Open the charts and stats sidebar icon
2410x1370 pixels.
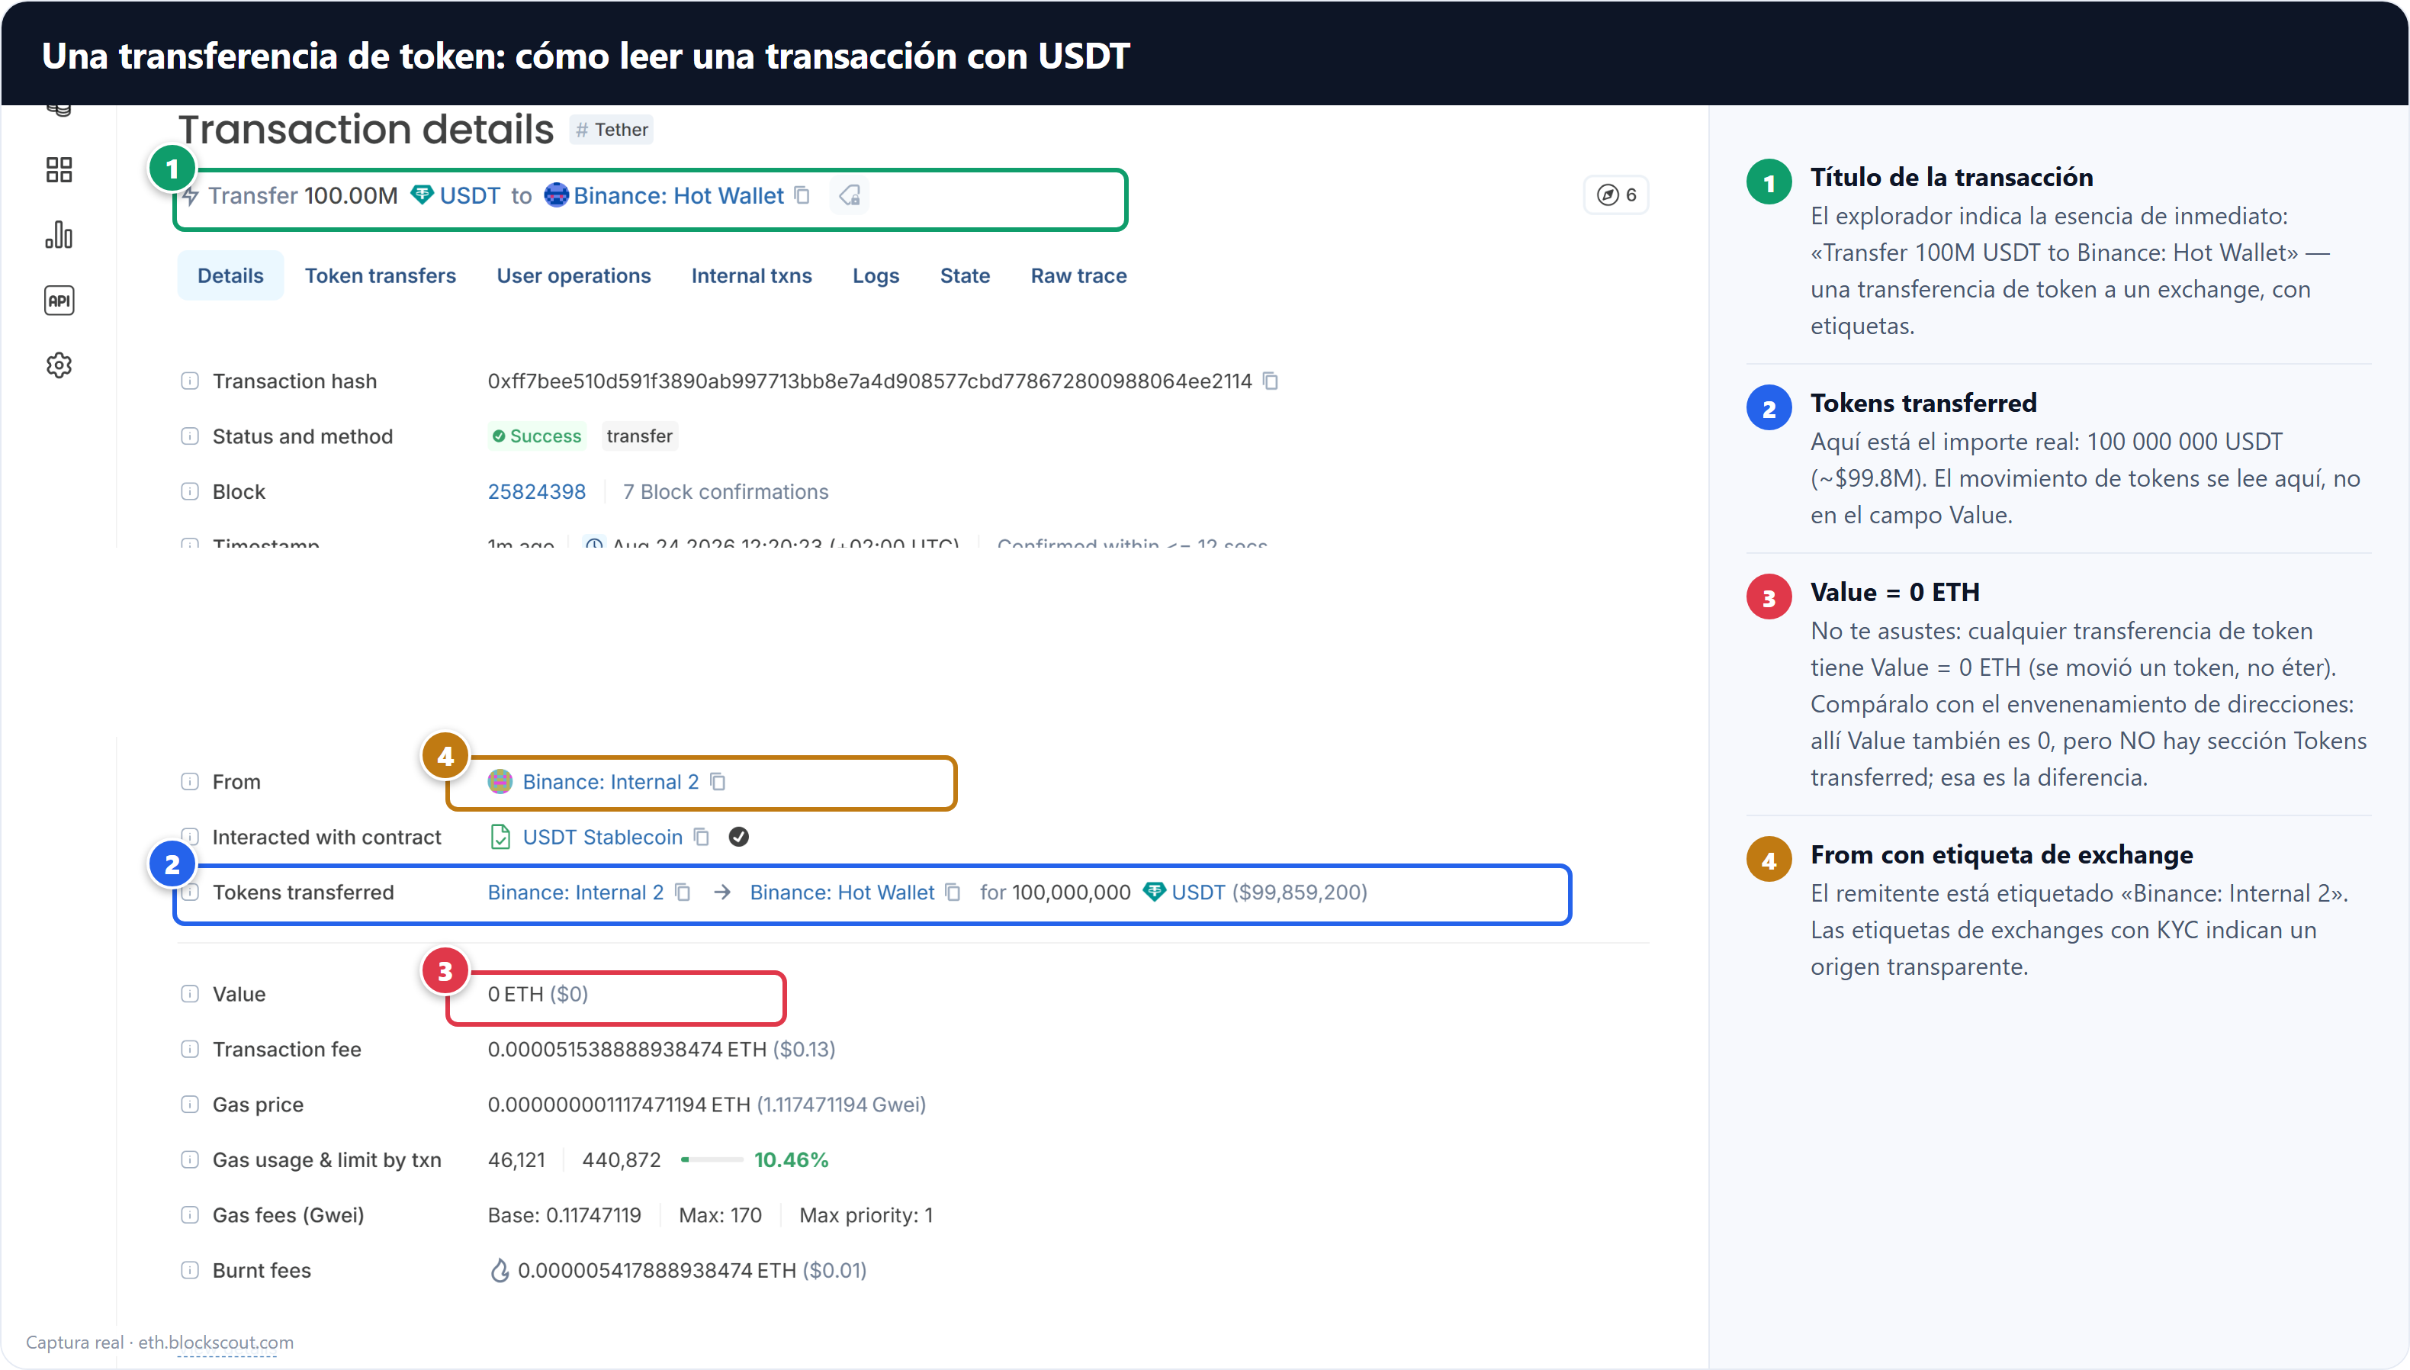coord(59,235)
